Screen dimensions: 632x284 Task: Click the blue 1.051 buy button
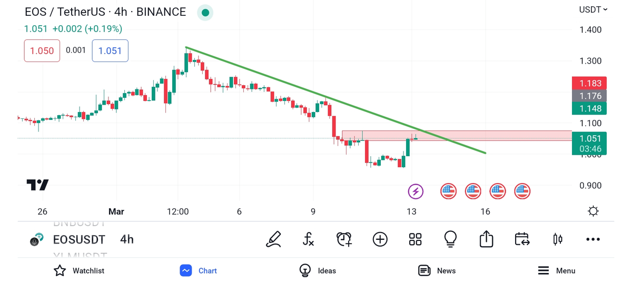coord(110,51)
